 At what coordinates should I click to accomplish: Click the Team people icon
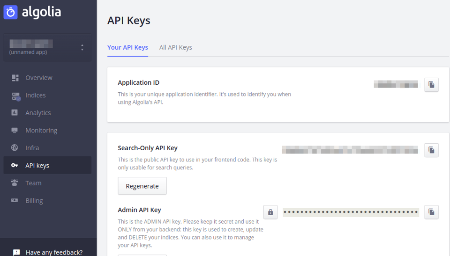tap(15, 183)
